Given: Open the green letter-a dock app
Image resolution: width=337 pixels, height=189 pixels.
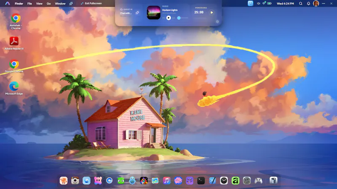Looking at the screenshot, I should coord(235,181).
